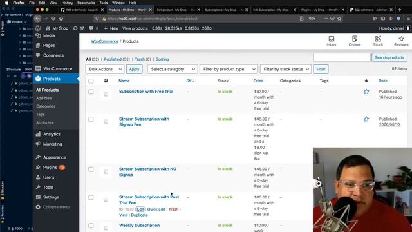412x232 pixels.
Task: Click the search products input field
Action: (342, 57)
